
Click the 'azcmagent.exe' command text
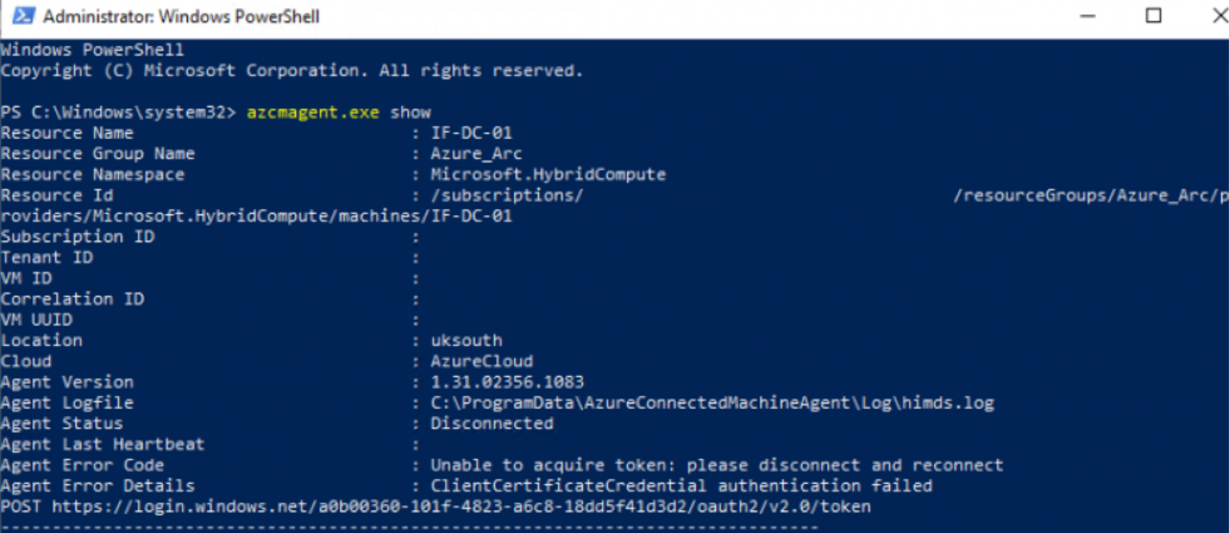(x=313, y=112)
